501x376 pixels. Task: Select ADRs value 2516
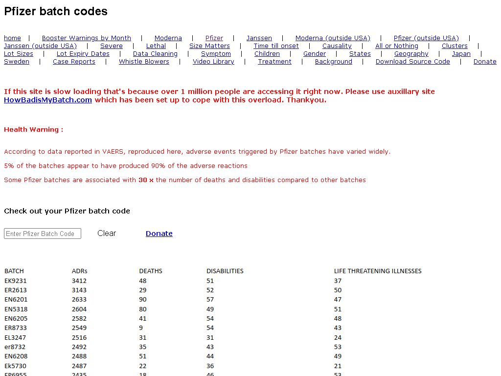[x=79, y=338]
